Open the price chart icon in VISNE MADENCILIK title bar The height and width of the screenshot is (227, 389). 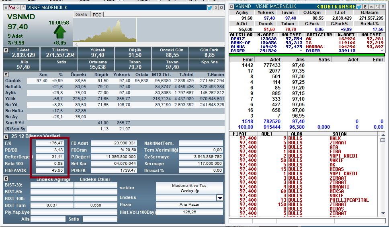(x=12, y=8)
